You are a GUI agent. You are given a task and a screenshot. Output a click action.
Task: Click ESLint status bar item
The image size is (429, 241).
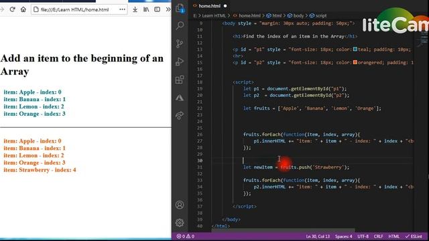pyautogui.click(x=414, y=236)
